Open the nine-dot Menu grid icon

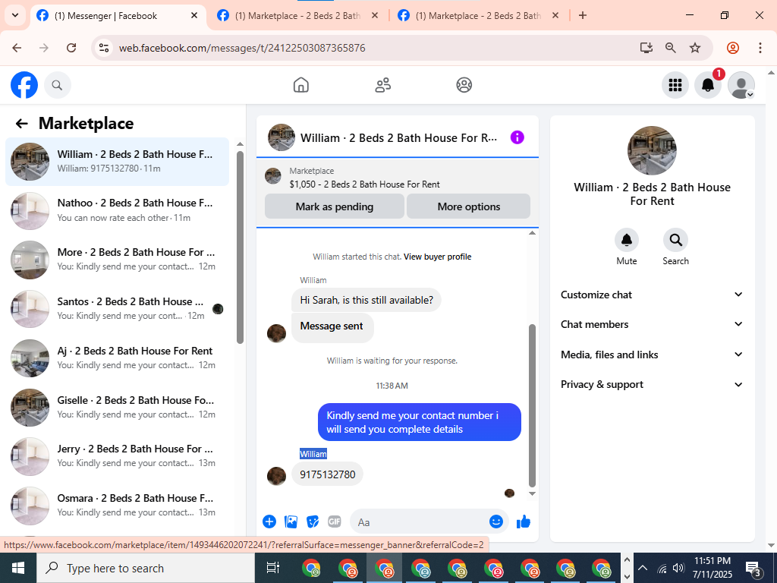pyautogui.click(x=675, y=85)
